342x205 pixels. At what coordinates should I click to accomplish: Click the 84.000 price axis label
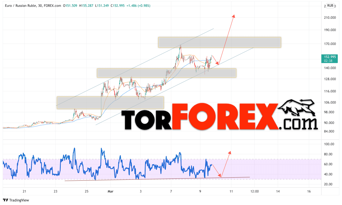tap(329, 131)
